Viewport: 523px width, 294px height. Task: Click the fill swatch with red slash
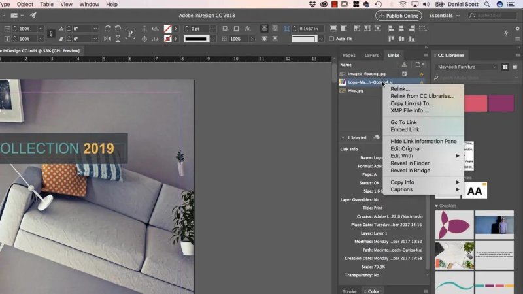167,29
